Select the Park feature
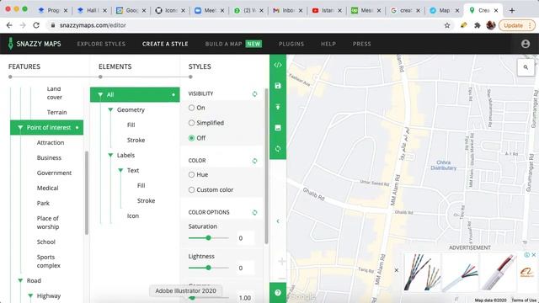The height and width of the screenshot is (303, 539). (43, 203)
